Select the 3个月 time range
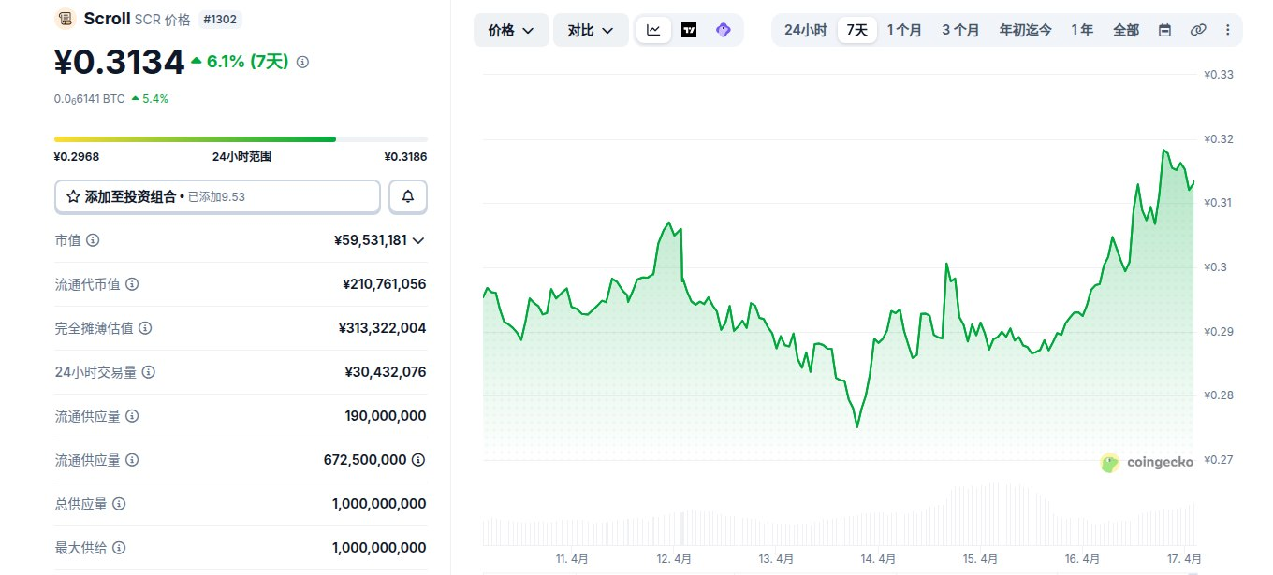The image size is (1273, 575). (x=960, y=30)
